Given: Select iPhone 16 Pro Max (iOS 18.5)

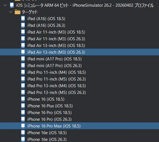Looking at the screenshot, I should [79, 126].
